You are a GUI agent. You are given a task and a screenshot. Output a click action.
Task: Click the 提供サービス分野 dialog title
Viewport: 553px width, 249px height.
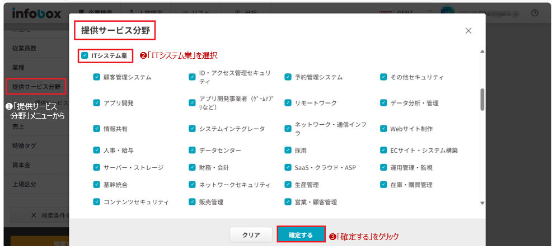pos(116,31)
